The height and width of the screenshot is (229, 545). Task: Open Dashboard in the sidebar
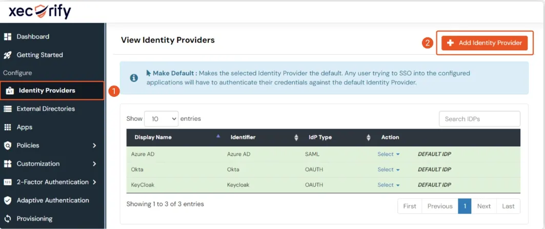33,36
